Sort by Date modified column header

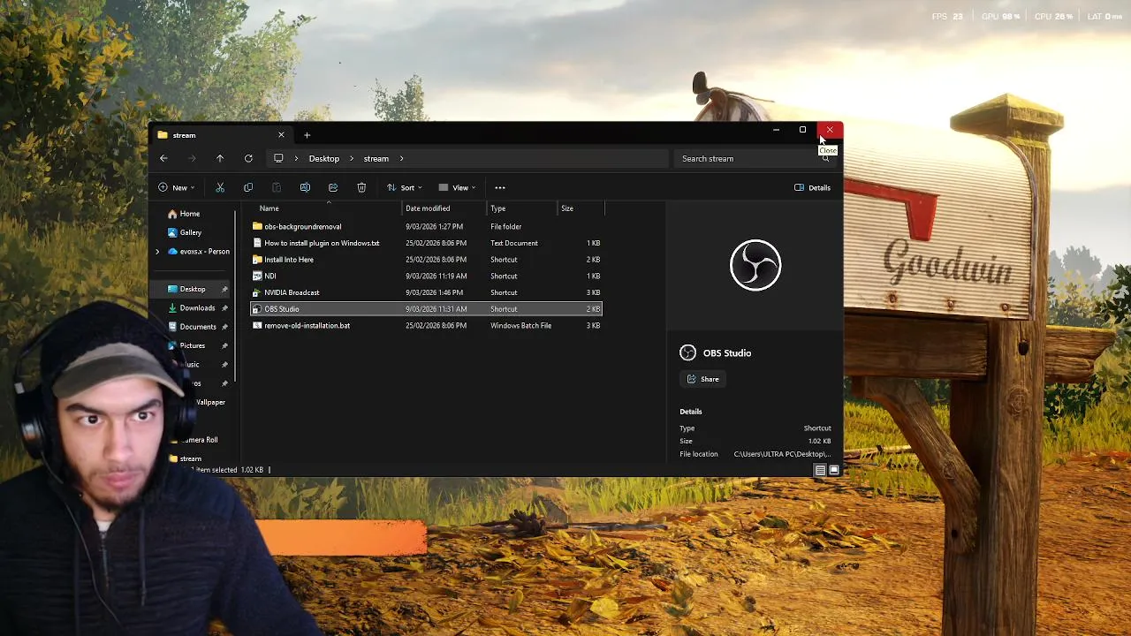click(428, 208)
